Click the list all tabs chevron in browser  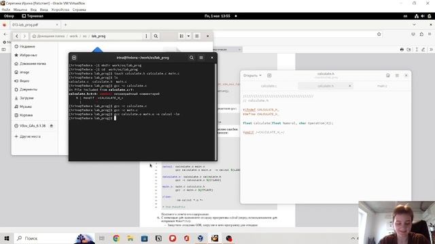pyautogui.click(x=414, y=25)
